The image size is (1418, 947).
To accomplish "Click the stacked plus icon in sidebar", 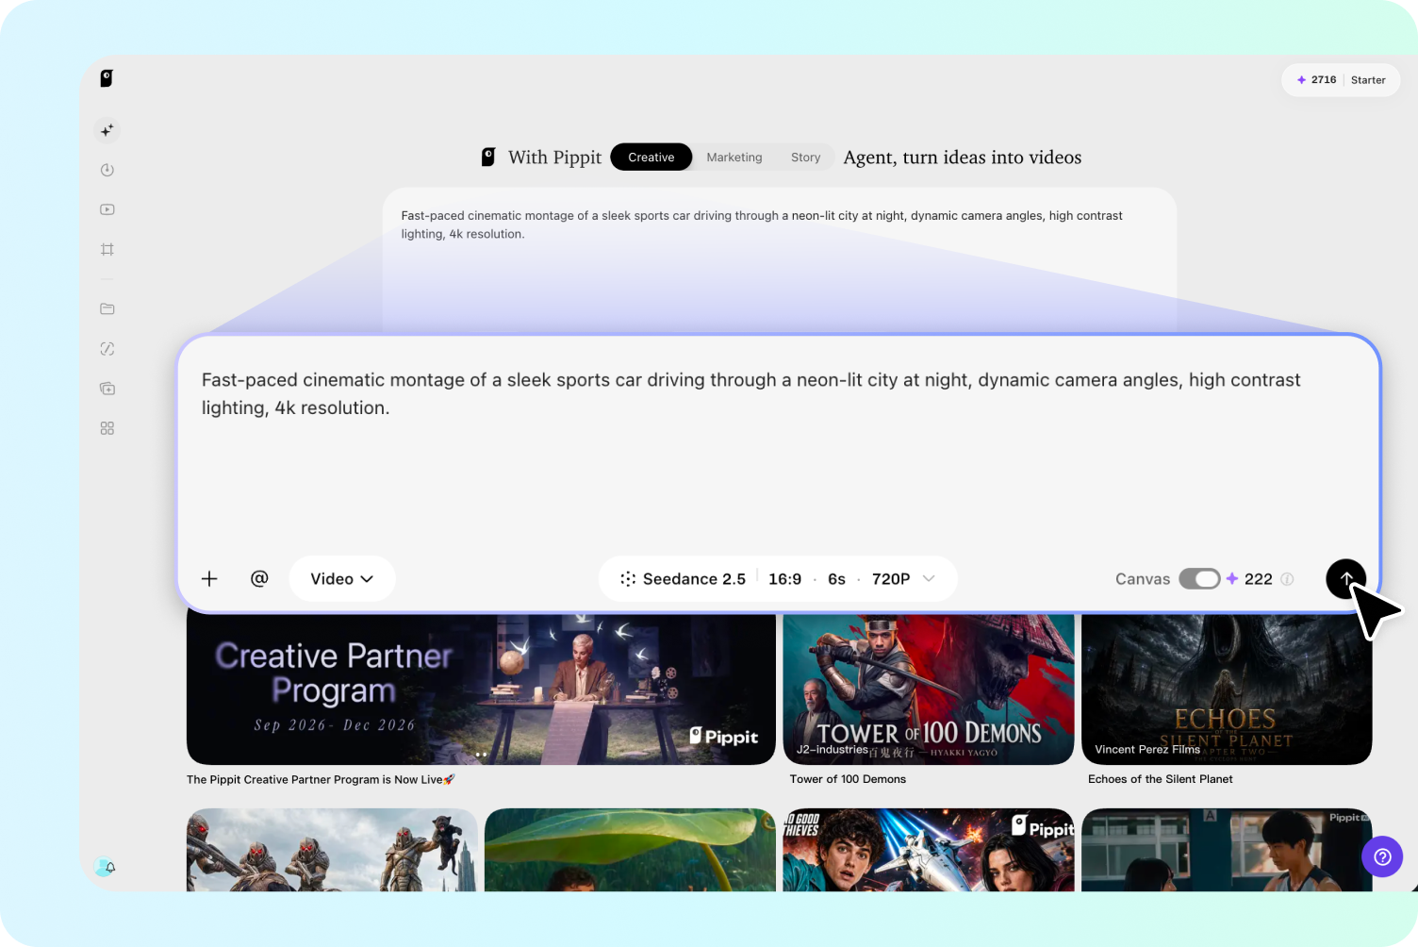I will [x=107, y=389].
